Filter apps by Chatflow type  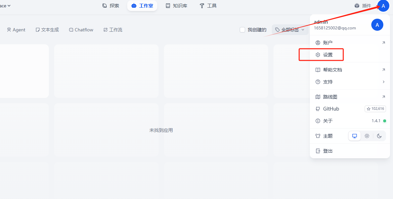[x=81, y=30]
